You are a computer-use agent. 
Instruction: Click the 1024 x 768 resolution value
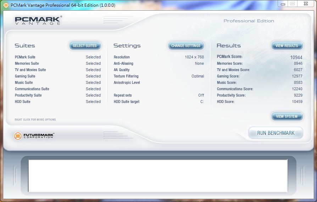pyautogui.click(x=194, y=57)
